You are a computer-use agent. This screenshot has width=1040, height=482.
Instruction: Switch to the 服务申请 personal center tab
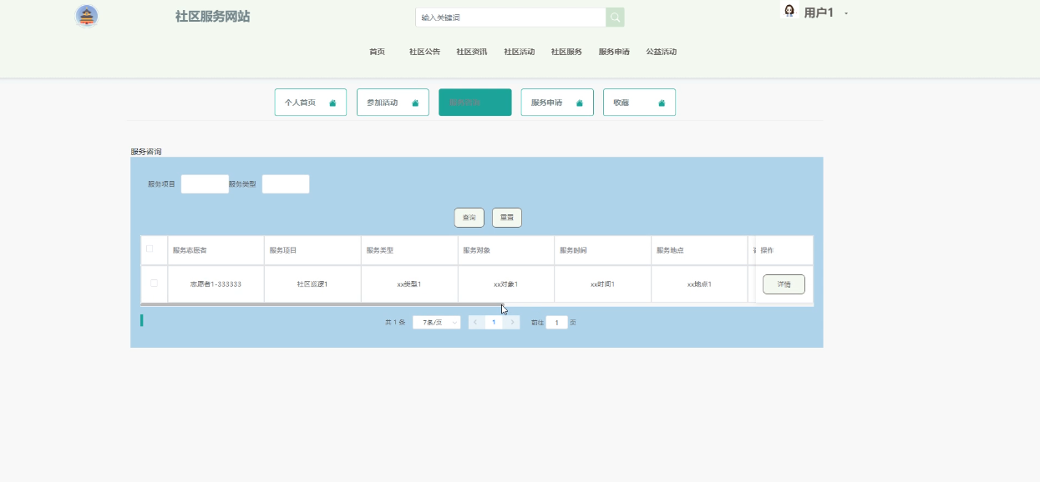coord(557,103)
